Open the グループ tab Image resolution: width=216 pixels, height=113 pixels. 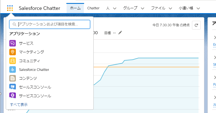click(130, 8)
